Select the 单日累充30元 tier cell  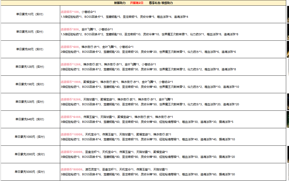click(30, 32)
